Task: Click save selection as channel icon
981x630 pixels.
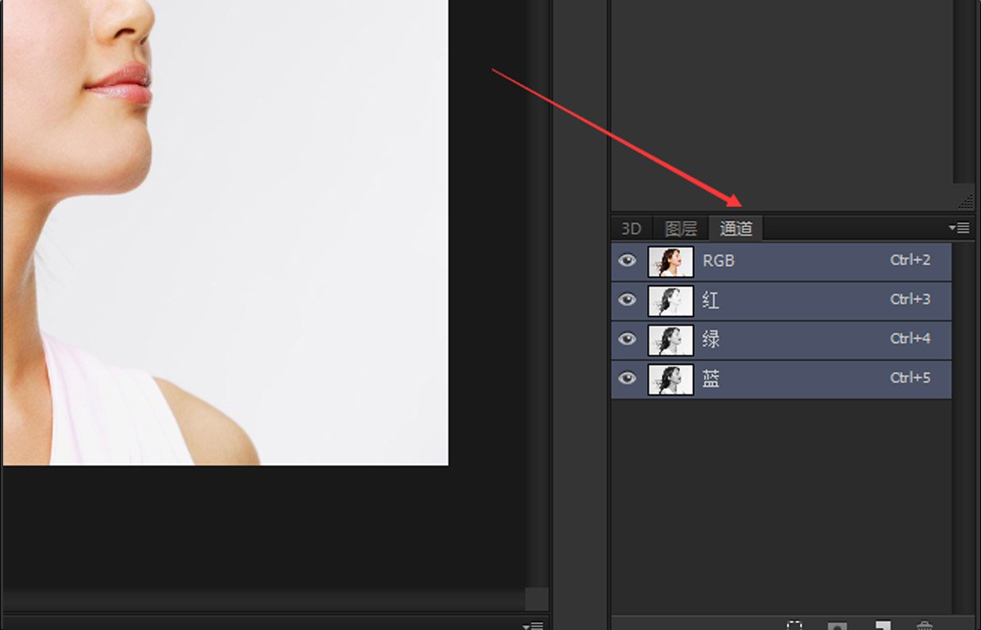Action: (x=837, y=626)
